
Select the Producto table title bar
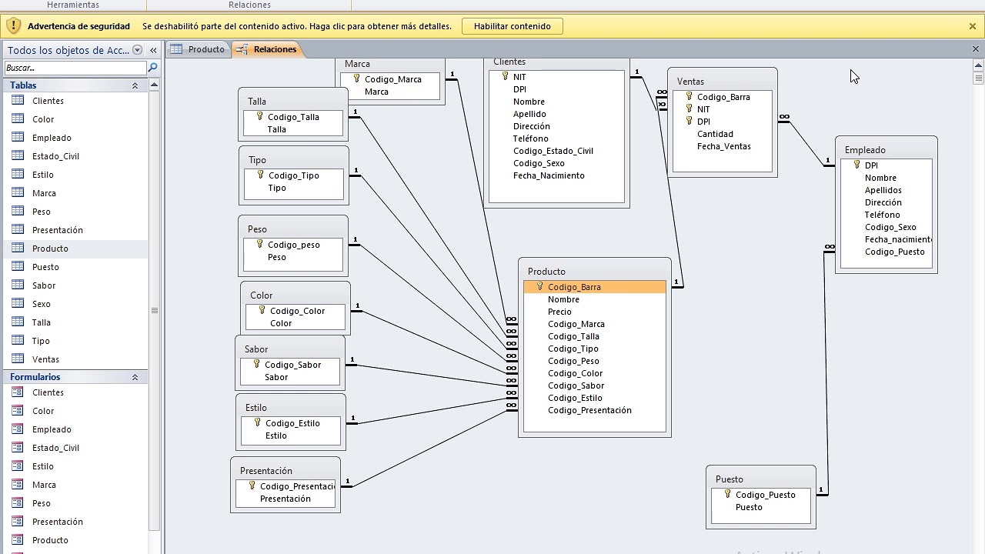tap(594, 272)
